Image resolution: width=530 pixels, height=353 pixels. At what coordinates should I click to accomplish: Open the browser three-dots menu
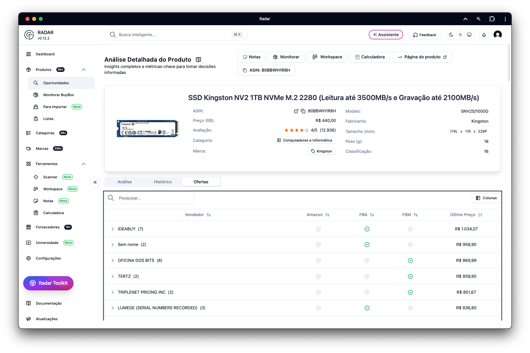pyautogui.click(x=505, y=19)
